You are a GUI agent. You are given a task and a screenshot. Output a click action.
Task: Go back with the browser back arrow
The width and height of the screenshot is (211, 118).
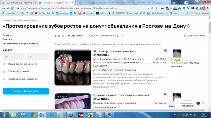[4, 8]
